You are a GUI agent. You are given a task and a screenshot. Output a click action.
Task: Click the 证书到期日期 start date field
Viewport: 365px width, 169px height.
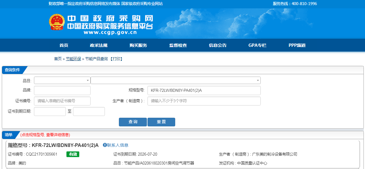coord(50,111)
